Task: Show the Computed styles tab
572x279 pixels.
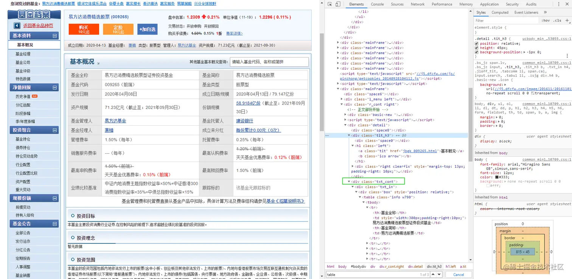Action: (500, 12)
